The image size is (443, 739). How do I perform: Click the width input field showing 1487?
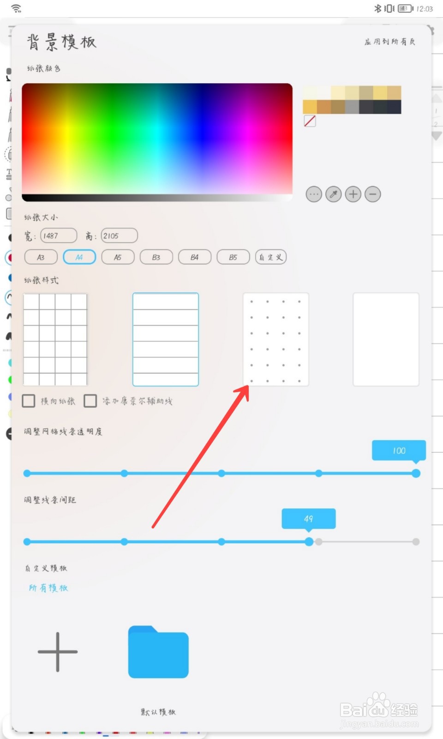(59, 236)
